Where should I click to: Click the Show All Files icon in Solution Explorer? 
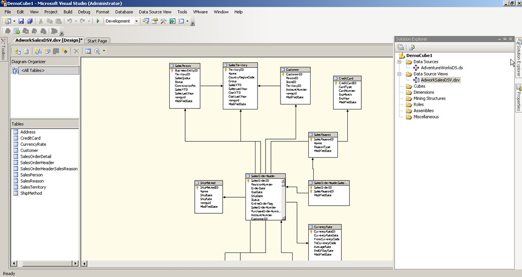412,47
